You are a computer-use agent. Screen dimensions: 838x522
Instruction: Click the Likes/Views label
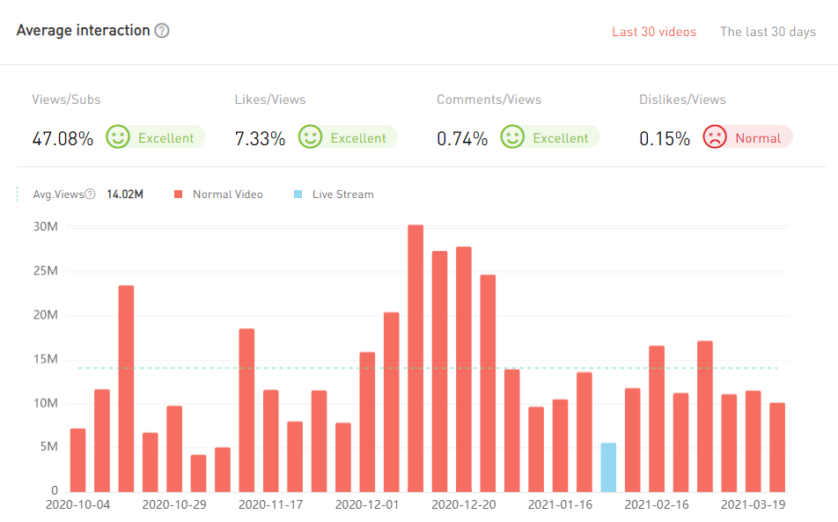point(270,99)
